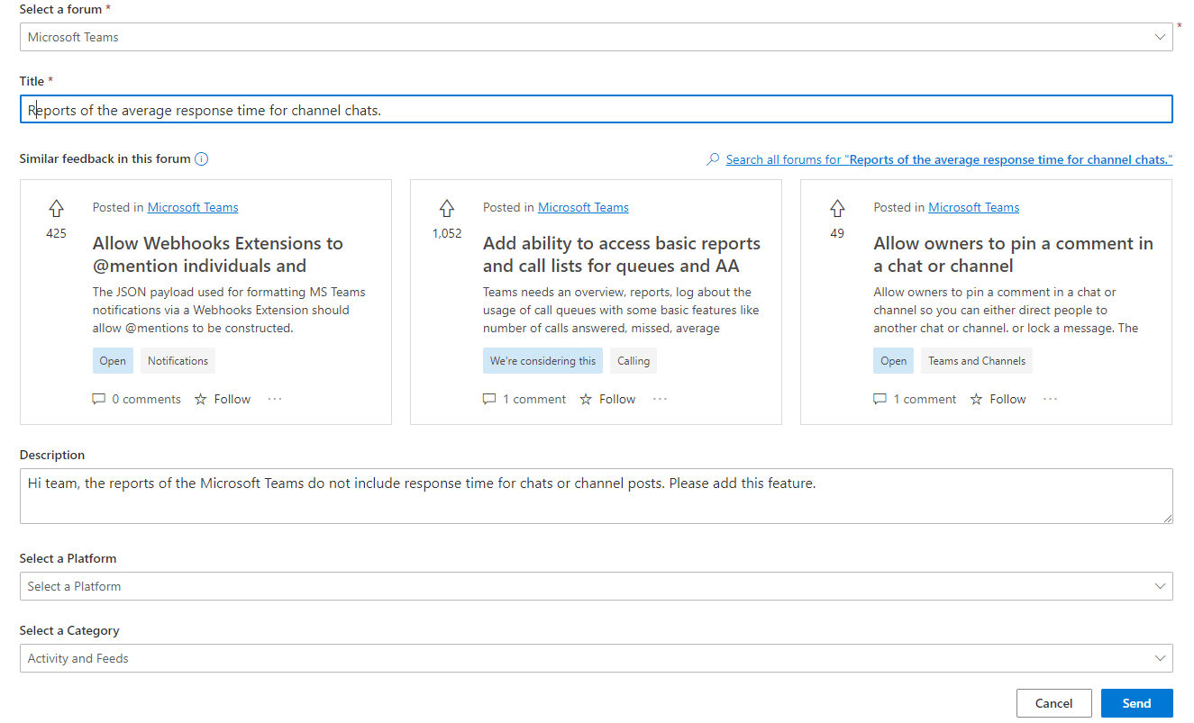This screenshot has height=723, width=1194.
Task: Click the Follow star on pin a comment card
Action: coord(977,399)
